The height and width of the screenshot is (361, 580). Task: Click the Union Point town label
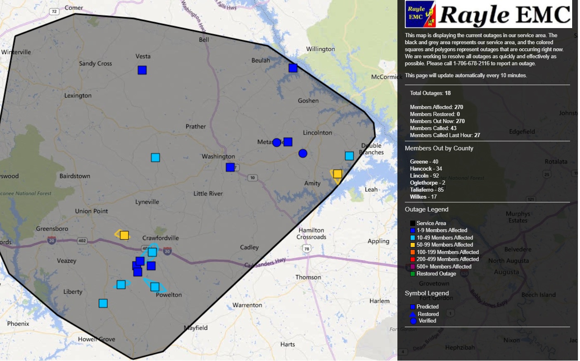[91, 211]
